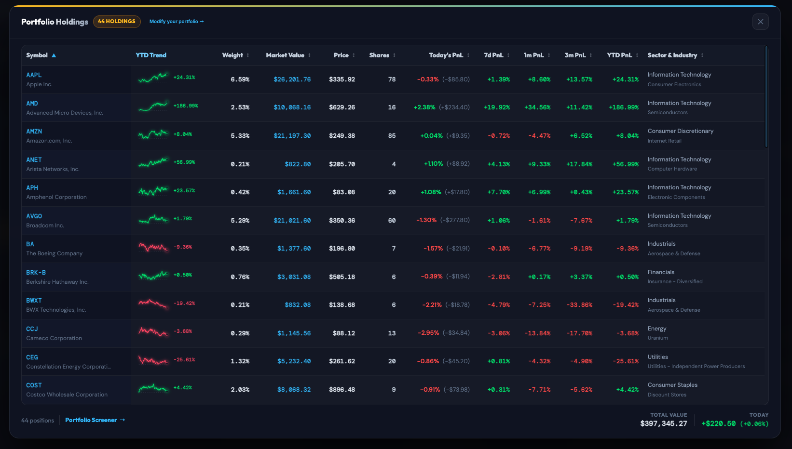Open the AAPL ticker symbol
The height and width of the screenshot is (449, 792).
click(x=34, y=75)
